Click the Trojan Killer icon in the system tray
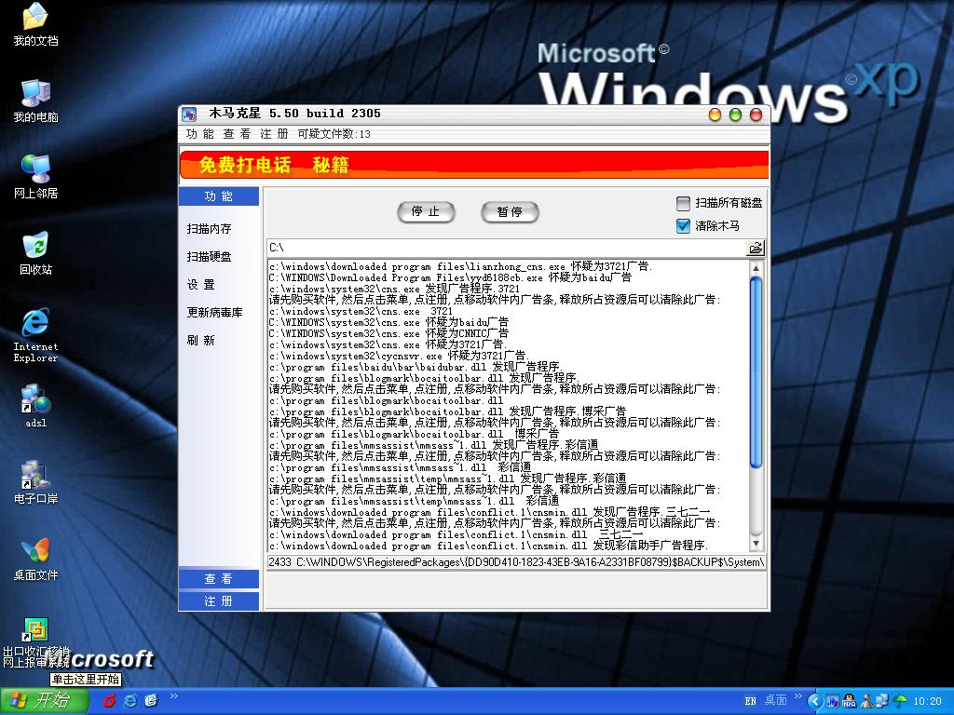Viewport: 954px width, 715px height. click(x=833, y=701)
